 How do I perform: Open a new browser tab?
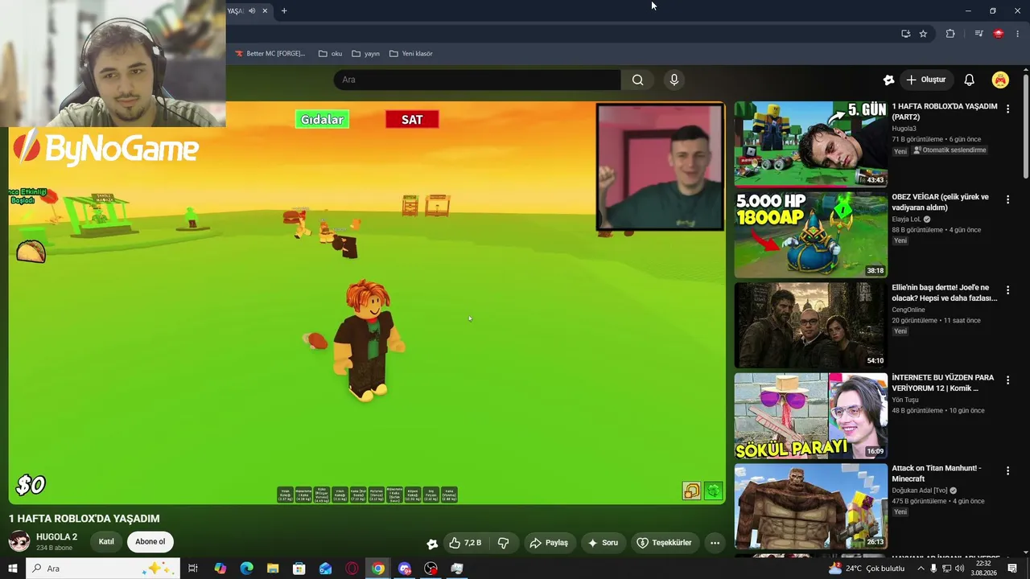(284, 10)
